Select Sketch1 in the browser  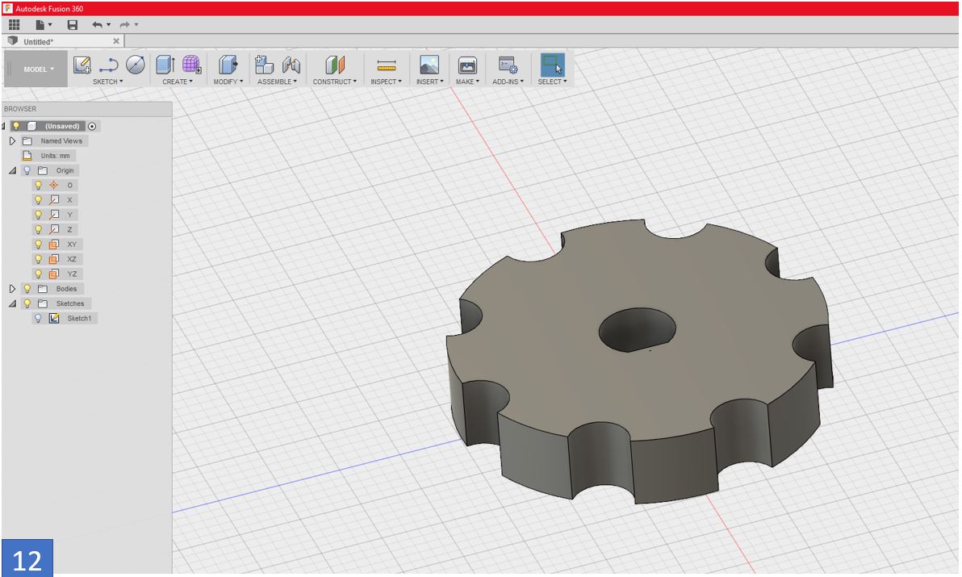[x=79, y=318]
